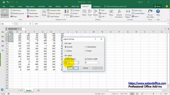This screenshot has width=170, height=95.
Task: Select the Sheet1 tab
Action: [29, 91]
